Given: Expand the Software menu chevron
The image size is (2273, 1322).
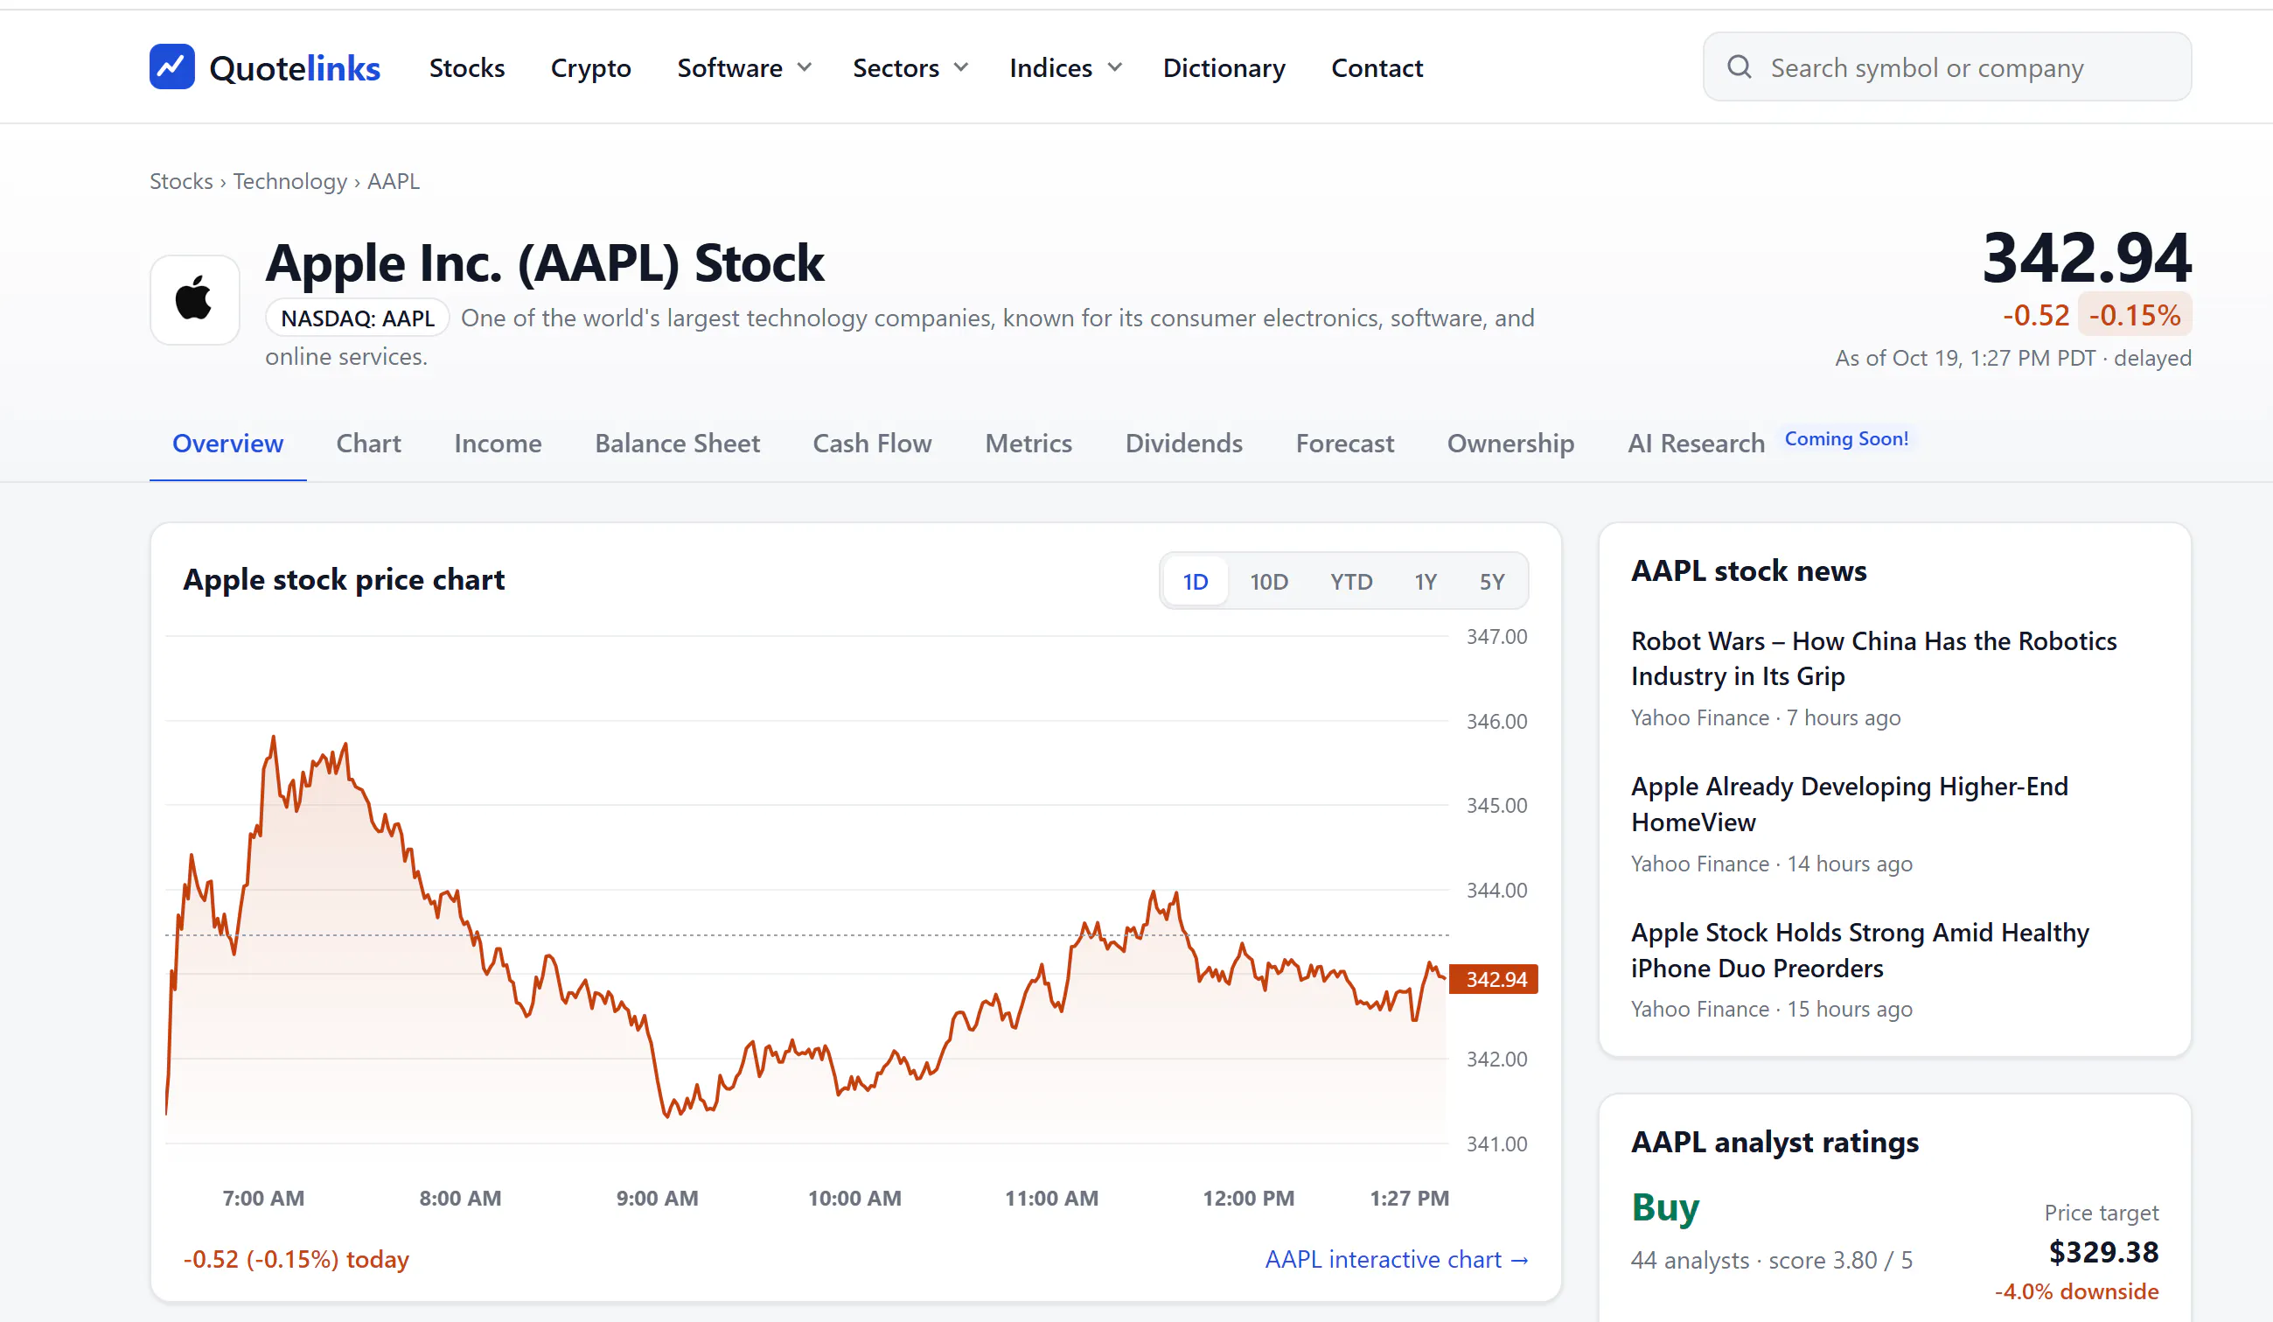Looking at the screenshot, I should pos(805,67).
